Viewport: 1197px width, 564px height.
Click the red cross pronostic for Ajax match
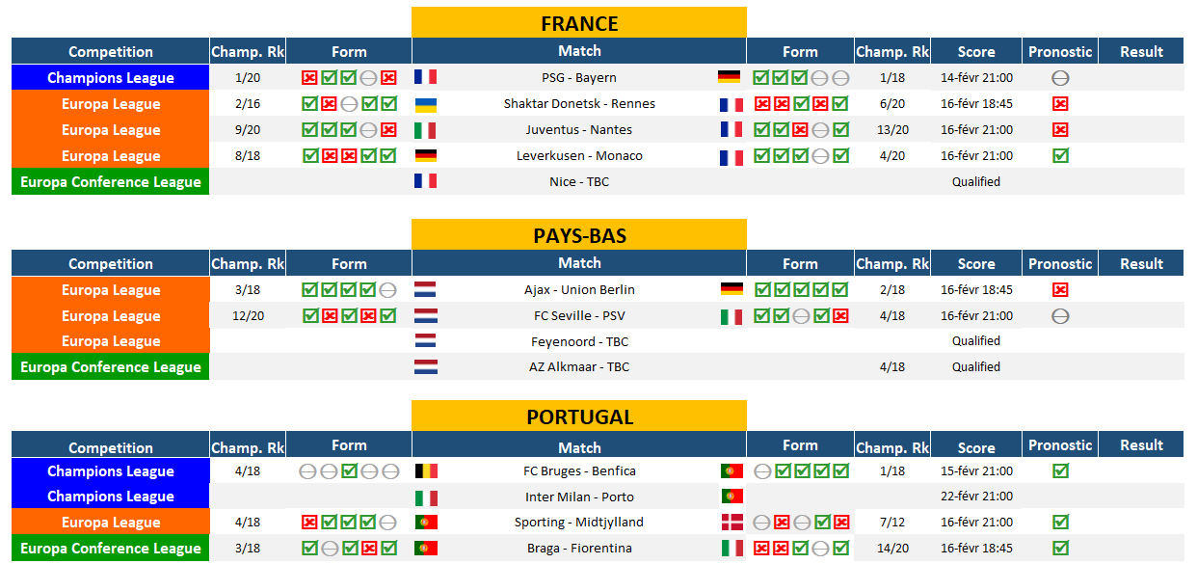(1060, 289)
